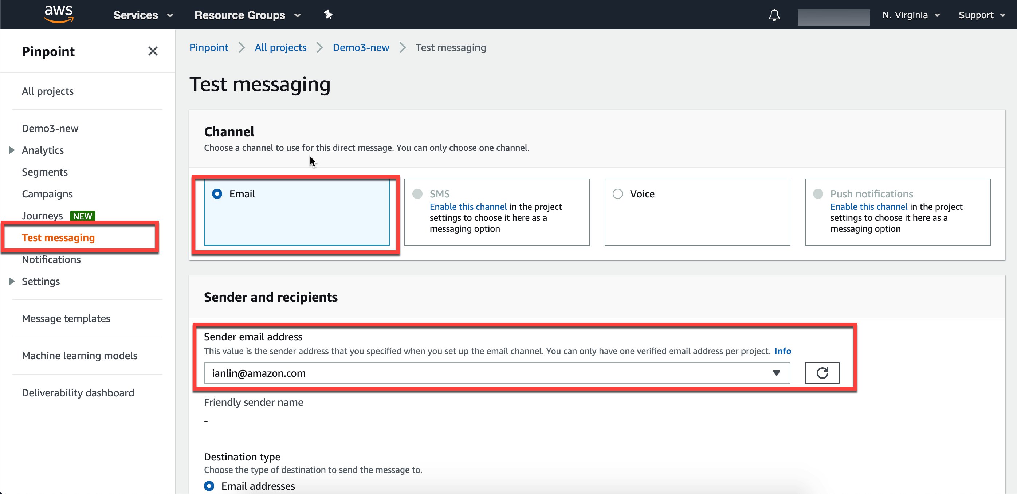Click the Sender and recipients heading

pos(270,297)
